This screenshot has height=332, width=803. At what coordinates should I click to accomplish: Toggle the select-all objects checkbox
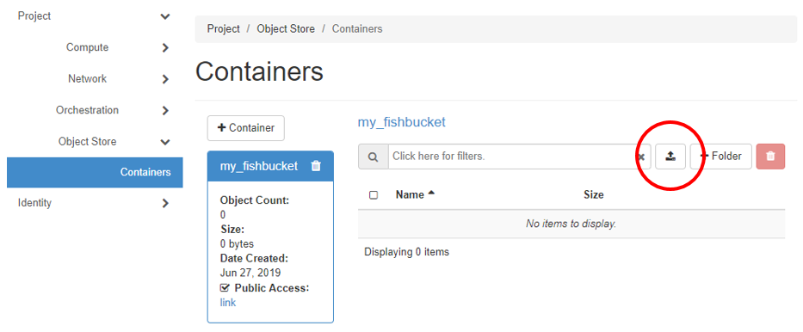pos(374,195)
